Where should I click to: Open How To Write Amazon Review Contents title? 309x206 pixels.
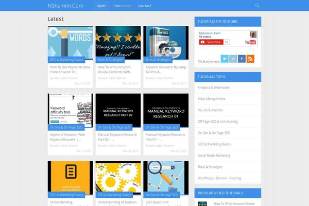115,70
